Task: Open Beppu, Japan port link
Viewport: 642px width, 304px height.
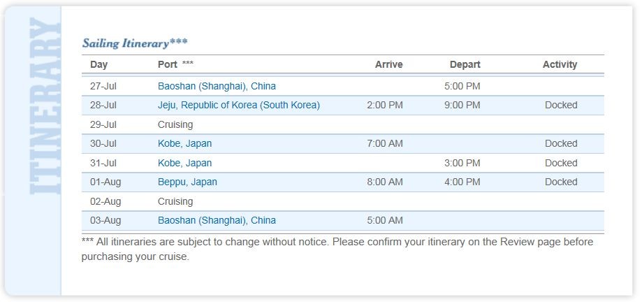Action: click(x=187, y=182)
